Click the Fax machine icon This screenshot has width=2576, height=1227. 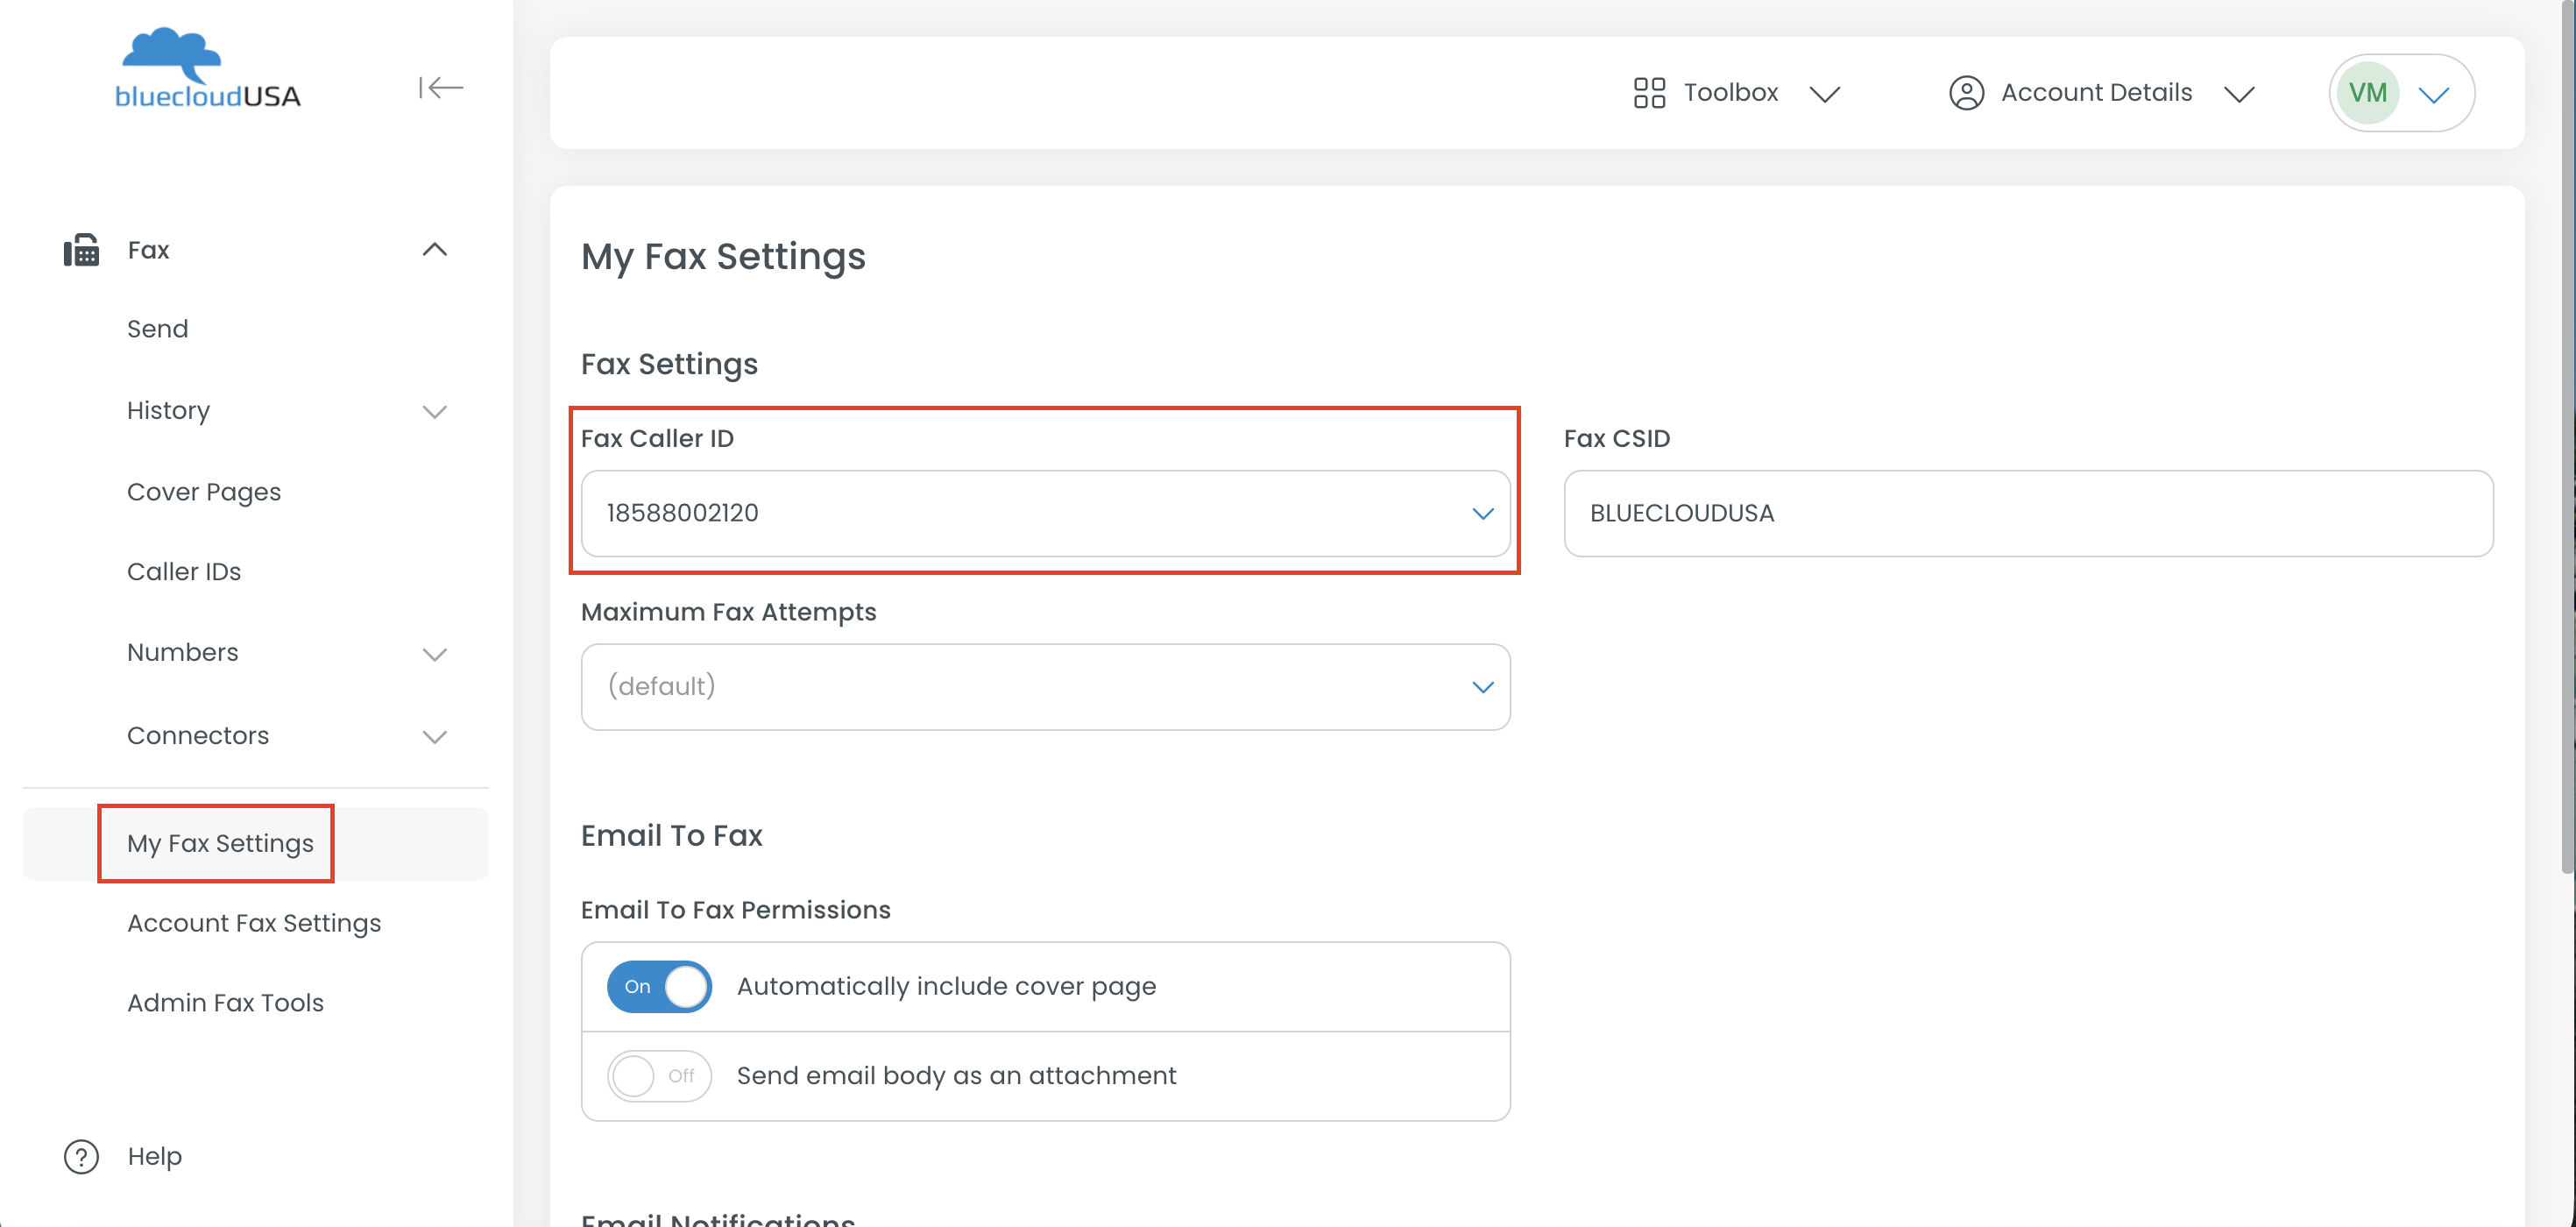(x=82, y=250)
